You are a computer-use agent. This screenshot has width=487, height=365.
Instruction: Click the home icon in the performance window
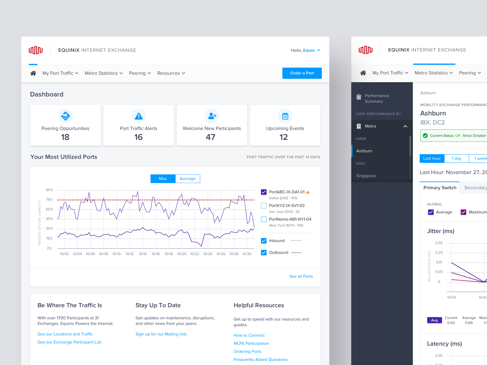363,73
